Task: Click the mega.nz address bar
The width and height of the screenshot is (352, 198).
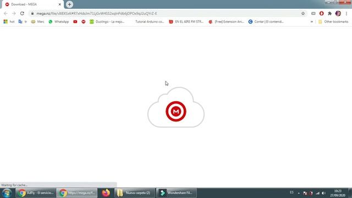Action: [166, 13]
